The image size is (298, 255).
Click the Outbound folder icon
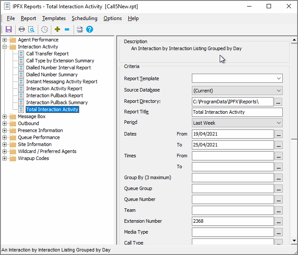tap(13, 123)
